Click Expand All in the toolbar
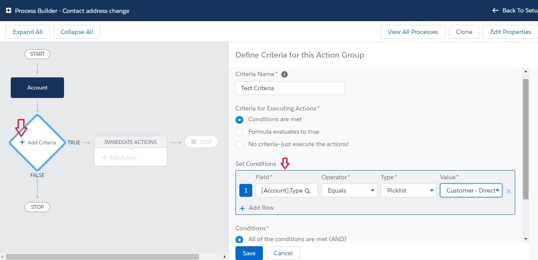538x260 pixels. tap(28, 31)
